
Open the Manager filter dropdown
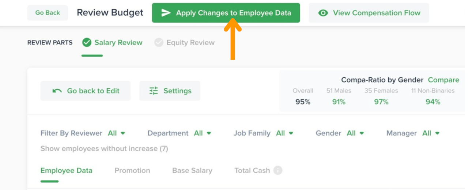point(431,133)
